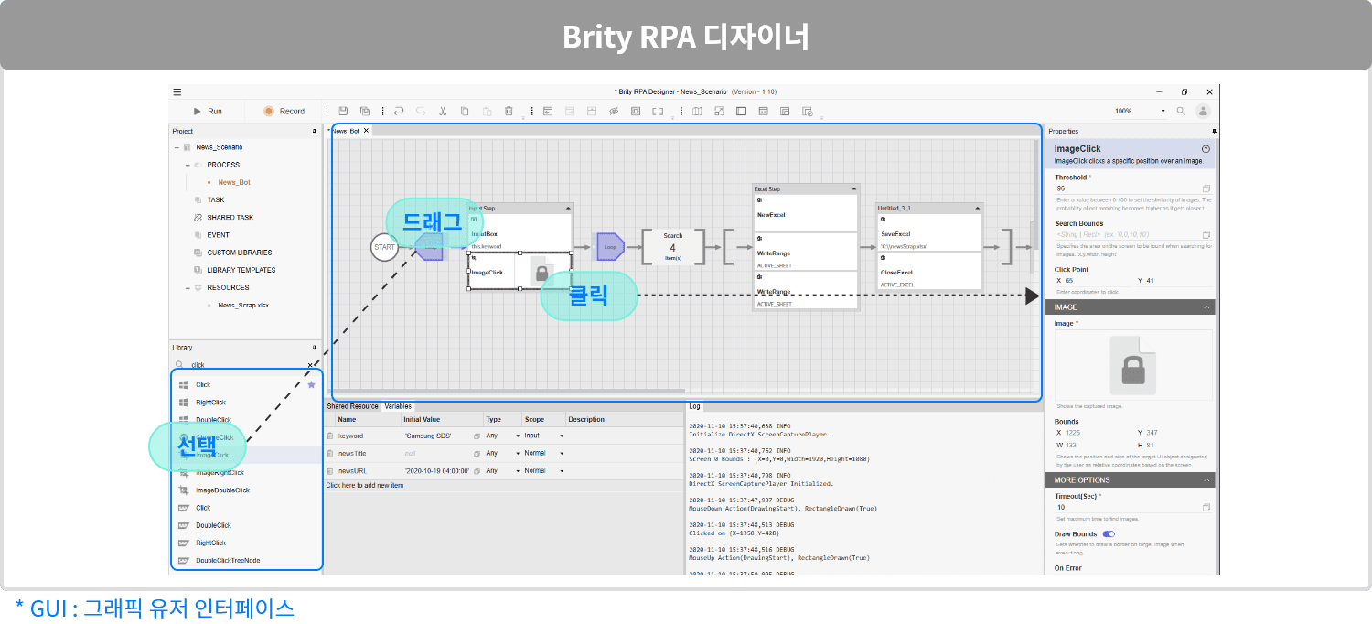Click the Run button

tap(209, 110)
